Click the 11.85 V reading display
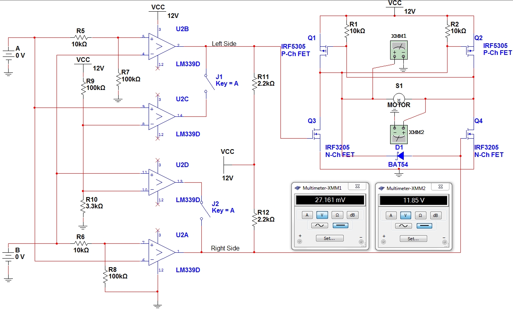 click(x=414, y=200)
